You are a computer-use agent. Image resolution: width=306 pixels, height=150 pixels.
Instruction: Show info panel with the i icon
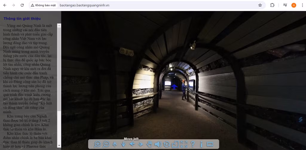(201, 144)
